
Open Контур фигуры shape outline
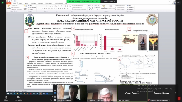pos(120,7)
